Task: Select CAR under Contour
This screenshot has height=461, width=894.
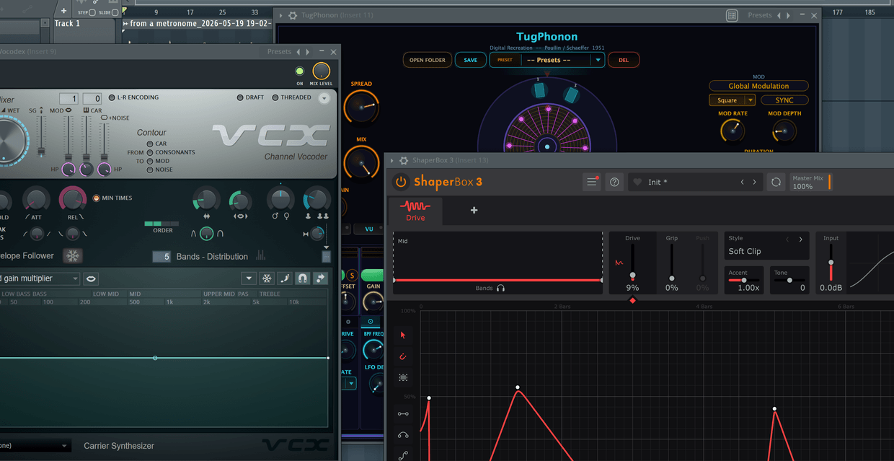Action: point(150,144)
